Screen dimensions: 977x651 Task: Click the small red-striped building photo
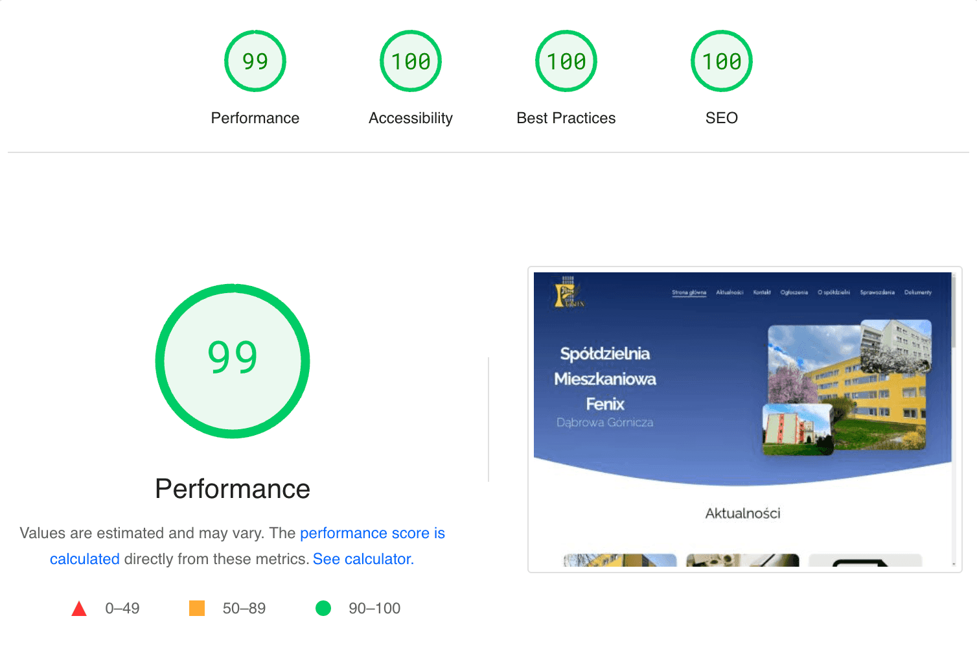[797, 429]
